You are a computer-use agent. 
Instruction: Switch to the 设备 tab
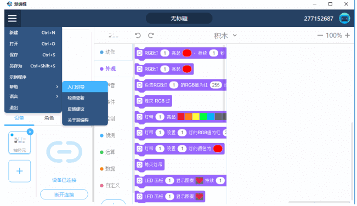[x=19, y=118]
